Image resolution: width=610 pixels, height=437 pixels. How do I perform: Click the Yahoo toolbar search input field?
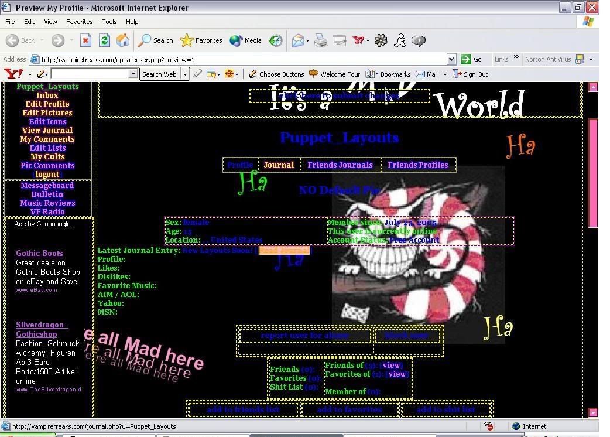coord(90,74)
